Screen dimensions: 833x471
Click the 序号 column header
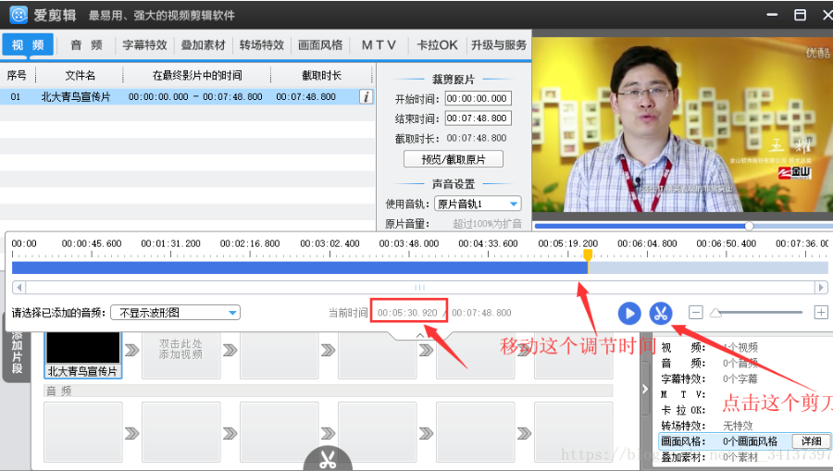coord(17,75)
